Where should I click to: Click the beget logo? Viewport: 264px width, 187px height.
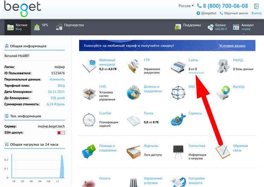click(23, 8)
